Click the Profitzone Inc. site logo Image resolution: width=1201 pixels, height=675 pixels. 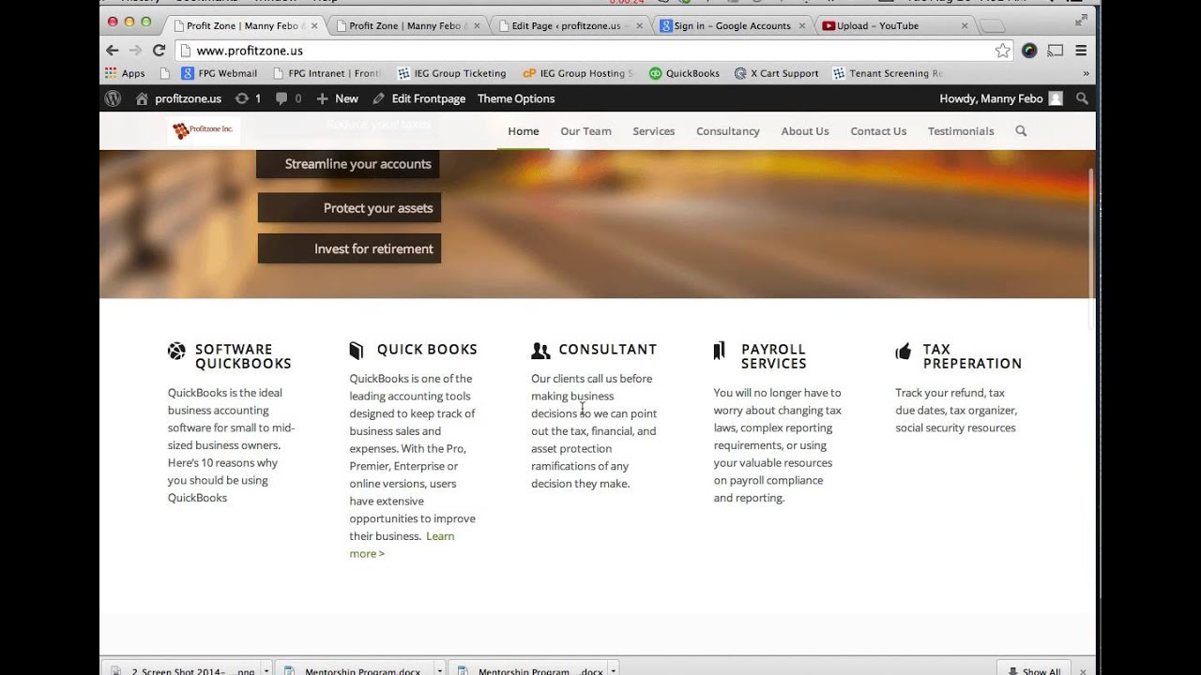(204, 130)
